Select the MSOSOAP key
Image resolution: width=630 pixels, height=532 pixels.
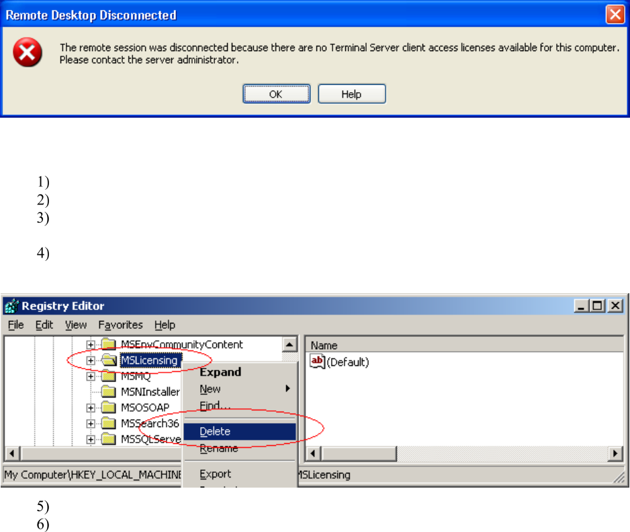coord(145,408)
